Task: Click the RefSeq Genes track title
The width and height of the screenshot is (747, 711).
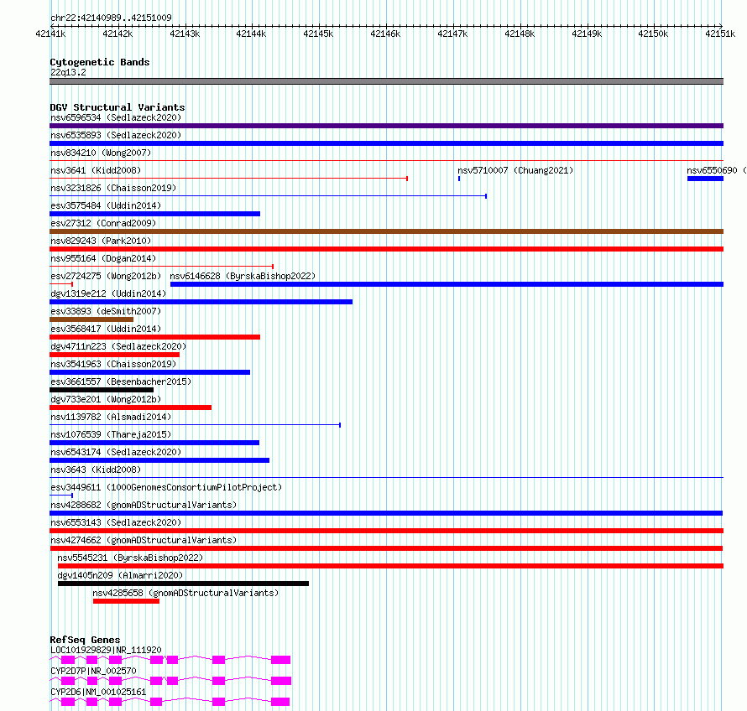Action: [85, 640]
